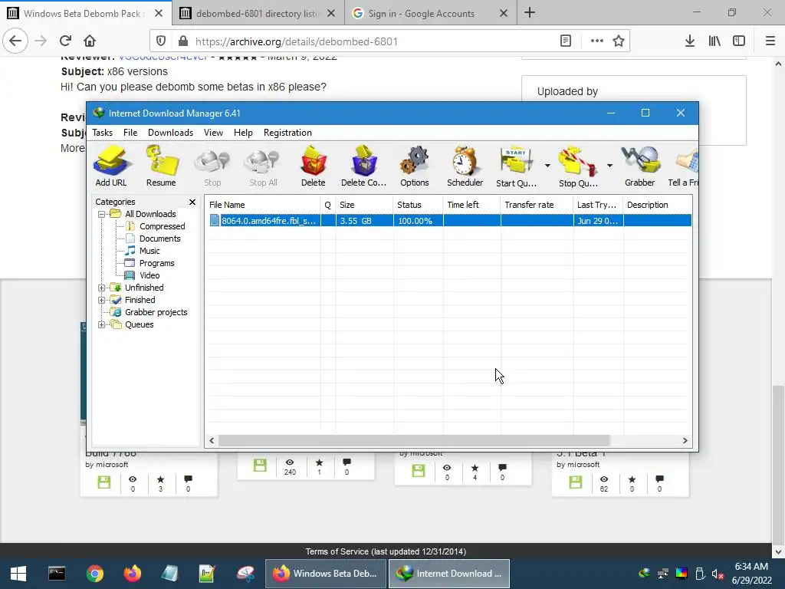785x589 pixels.
Task: Bookmark this page with star icon
Action: [x=619, y=41]
